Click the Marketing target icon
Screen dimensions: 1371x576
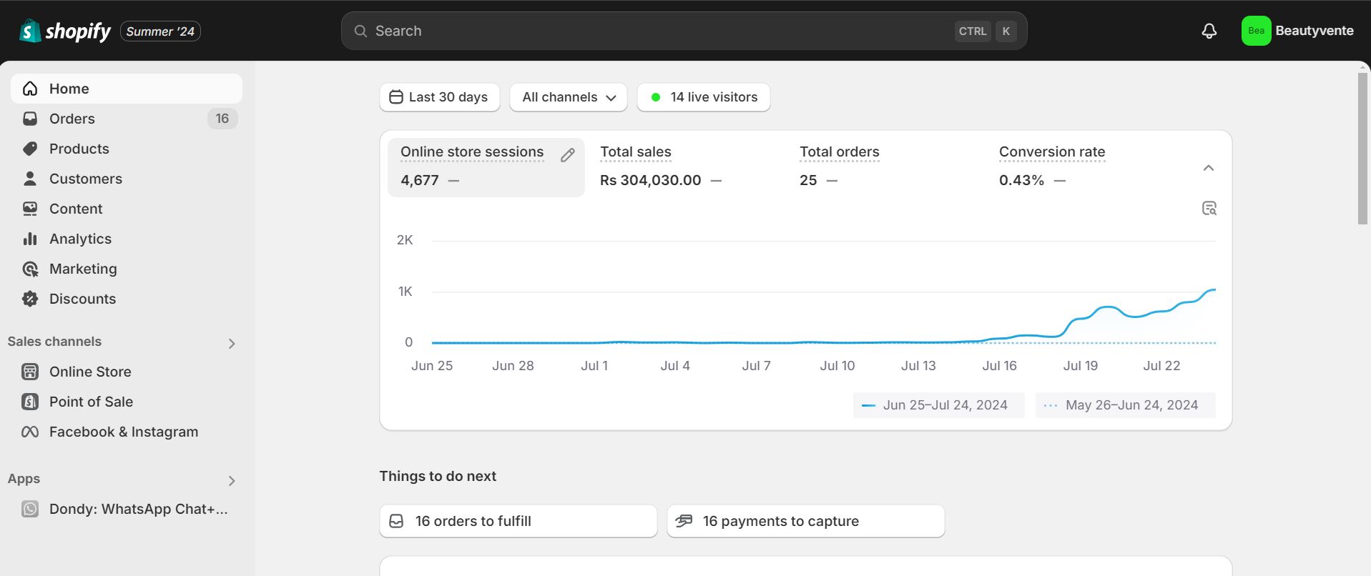[x=30, y=269]
